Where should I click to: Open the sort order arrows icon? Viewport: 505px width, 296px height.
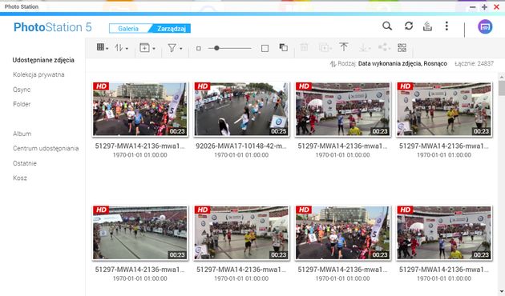pos(119,47)
